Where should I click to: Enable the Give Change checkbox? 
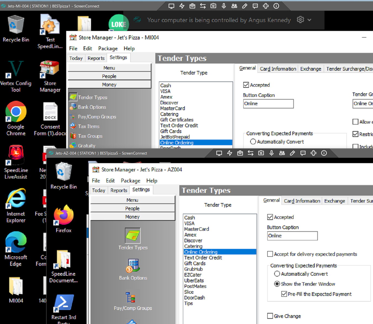(x=270, y=316)
